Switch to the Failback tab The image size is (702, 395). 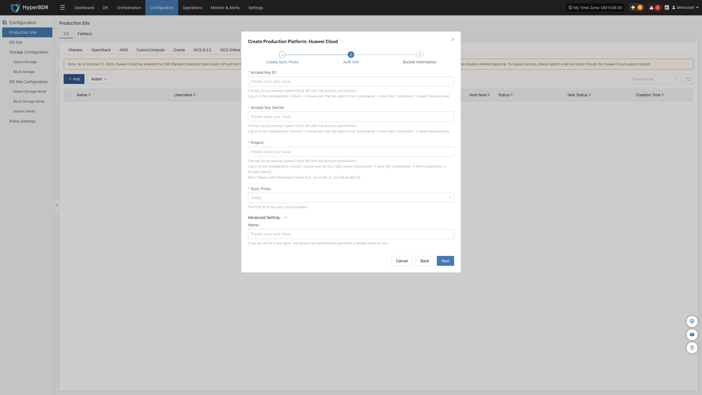point(85,34)
